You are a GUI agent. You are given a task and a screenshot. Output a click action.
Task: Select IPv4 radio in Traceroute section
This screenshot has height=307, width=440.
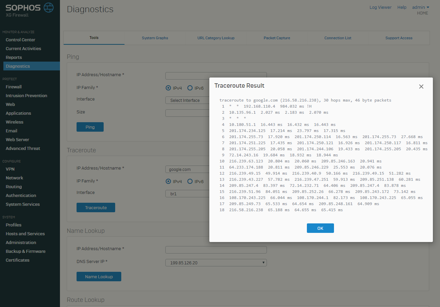[x=168, y=181]
